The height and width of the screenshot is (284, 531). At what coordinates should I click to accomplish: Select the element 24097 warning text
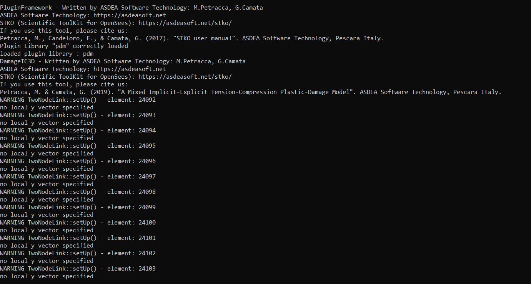tap(78, 177)
